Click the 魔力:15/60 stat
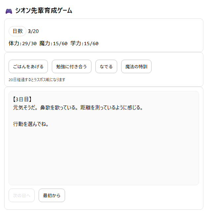Screen dimensions: 207x212 53,43
